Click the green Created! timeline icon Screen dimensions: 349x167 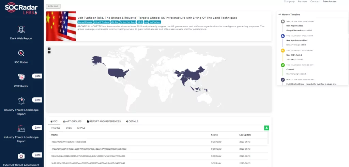click(283, 65)
